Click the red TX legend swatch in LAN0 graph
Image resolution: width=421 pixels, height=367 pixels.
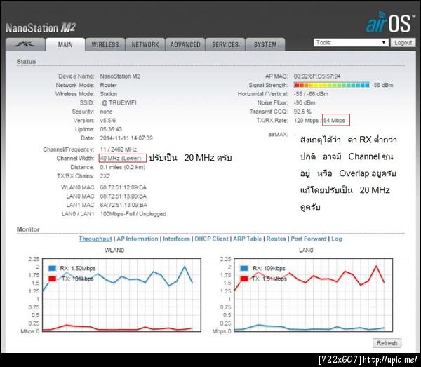[243, 279]
